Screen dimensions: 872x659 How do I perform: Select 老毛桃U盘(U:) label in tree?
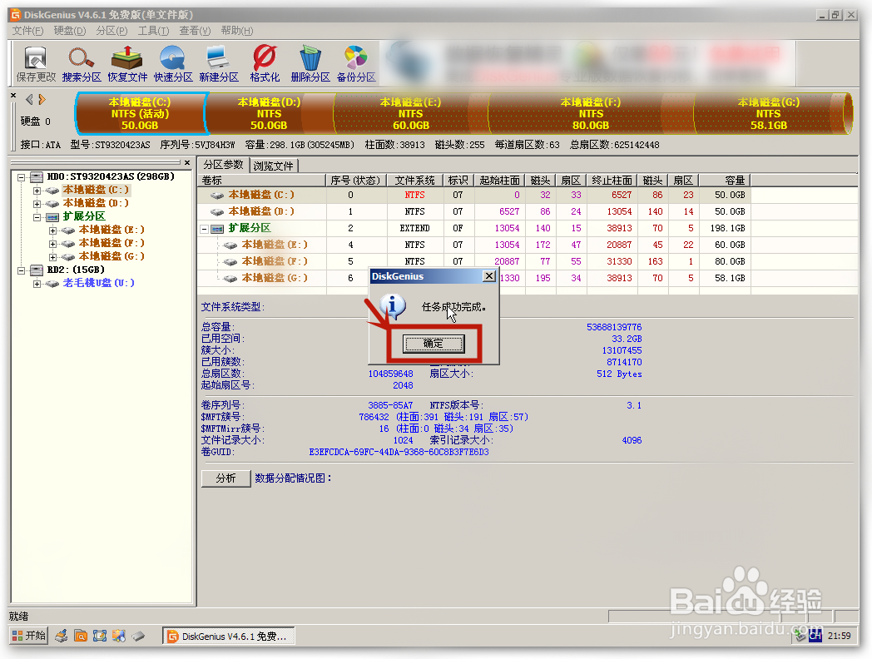pyautogui.click(x=98, y=283)
